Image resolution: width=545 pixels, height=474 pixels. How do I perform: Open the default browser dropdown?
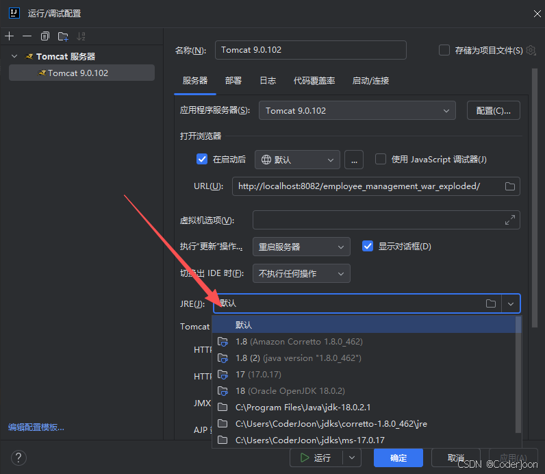[x=297, y=160]
